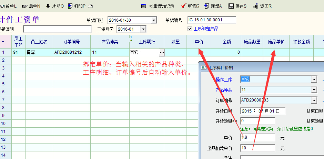Click 批量增加记录 batch add icon
Image resolution: width=324 pixels, height=159 pixels.
tap(144, 6)
